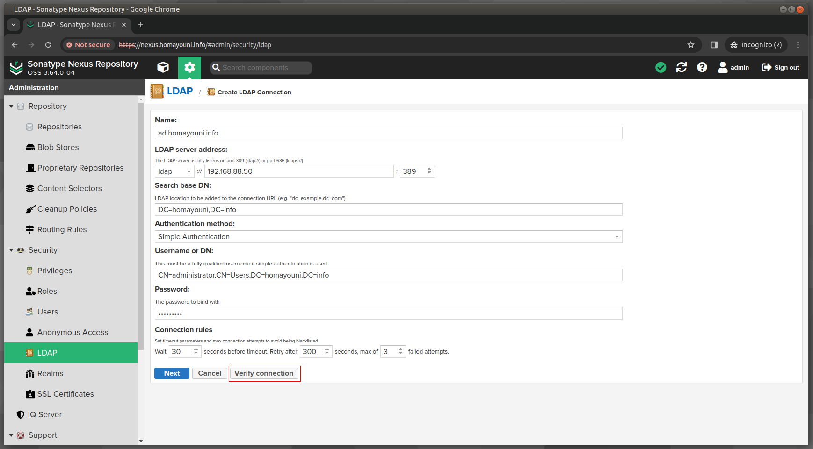
Task: Open Chrome three-dot menu
Action: pyautogui.click(x=798, y=45)
